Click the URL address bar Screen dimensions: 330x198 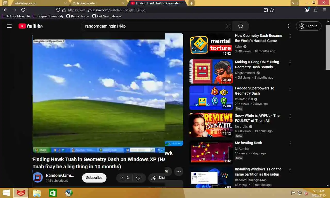[160, 10]
